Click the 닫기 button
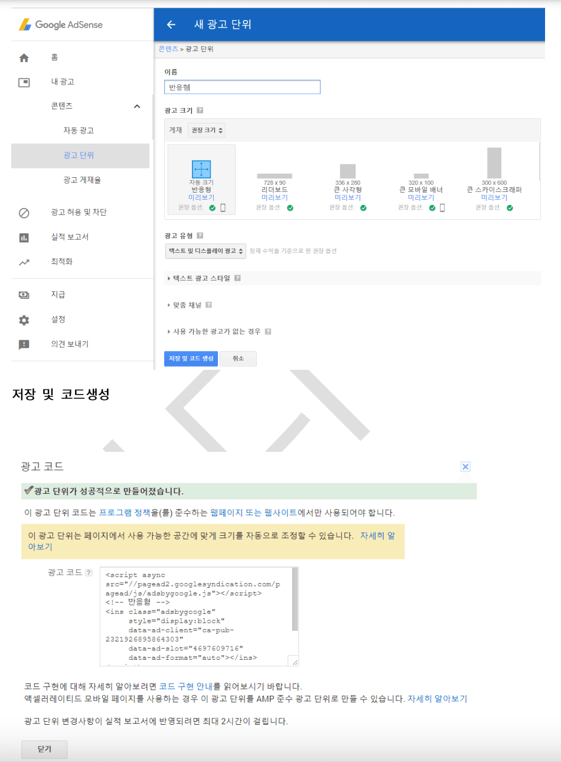This screenshot has width=561, height=762. click(x=44, y=749)
